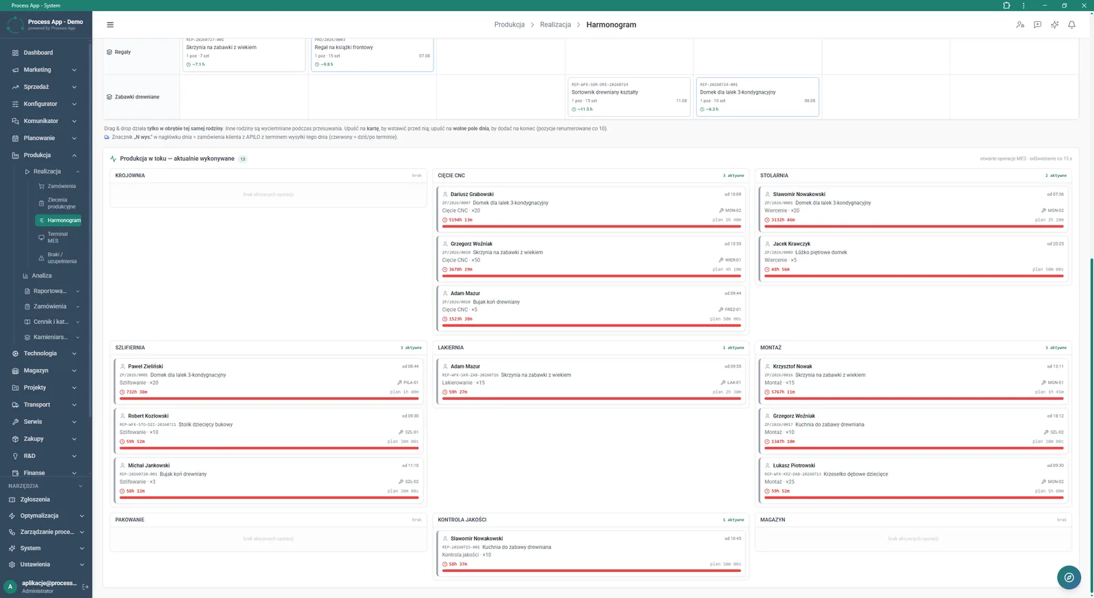Expand the System section chevron
Viewport: 1094px width, 598px height.
(x=81, y=548)
